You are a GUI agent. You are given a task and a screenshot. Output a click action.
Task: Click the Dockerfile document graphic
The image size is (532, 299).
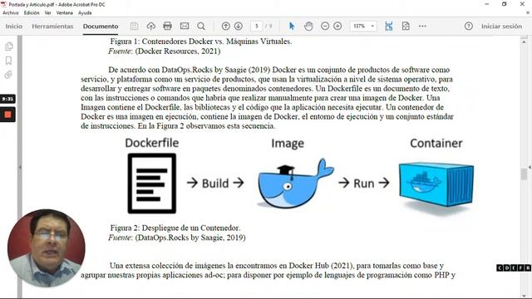[x=151, y=184]
